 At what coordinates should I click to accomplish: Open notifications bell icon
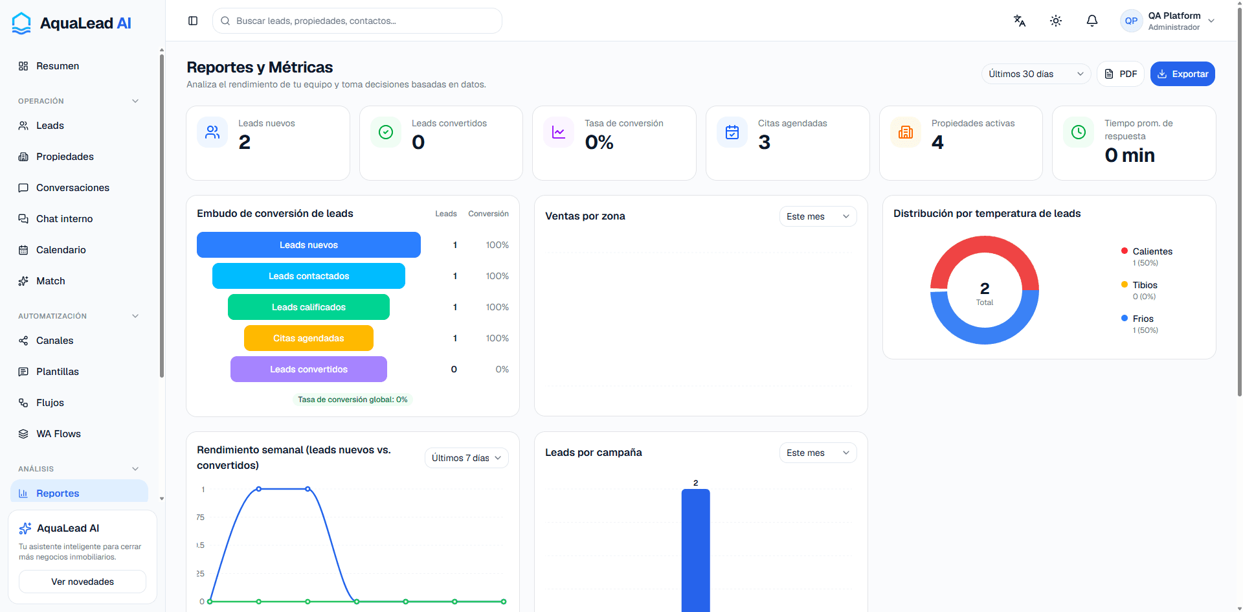(x=1092, y=21)
